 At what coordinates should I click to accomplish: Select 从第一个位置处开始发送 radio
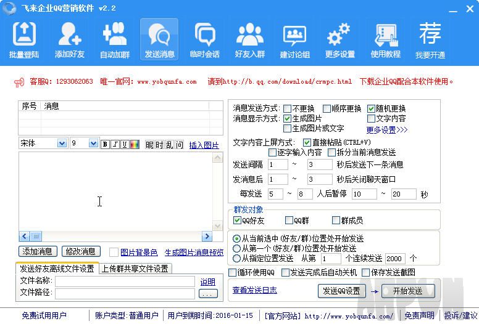point(236,248)
